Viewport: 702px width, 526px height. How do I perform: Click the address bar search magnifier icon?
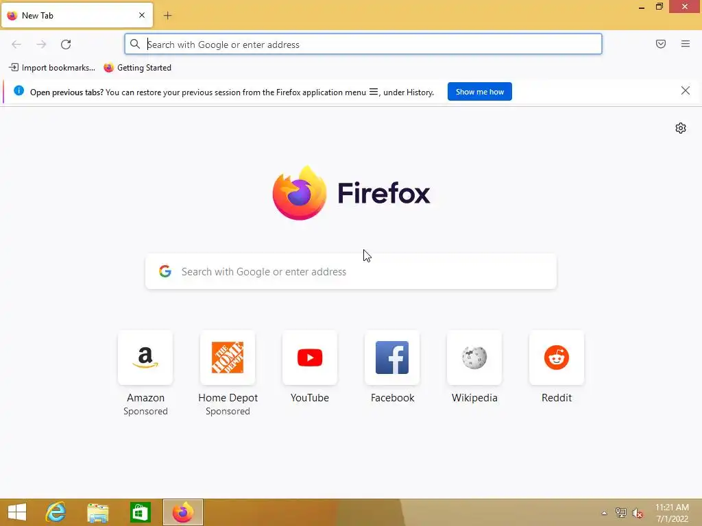[x=135, y=45]
